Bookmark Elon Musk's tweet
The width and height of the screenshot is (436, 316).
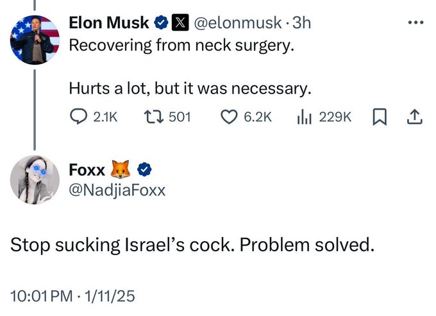tap(379, 117)
